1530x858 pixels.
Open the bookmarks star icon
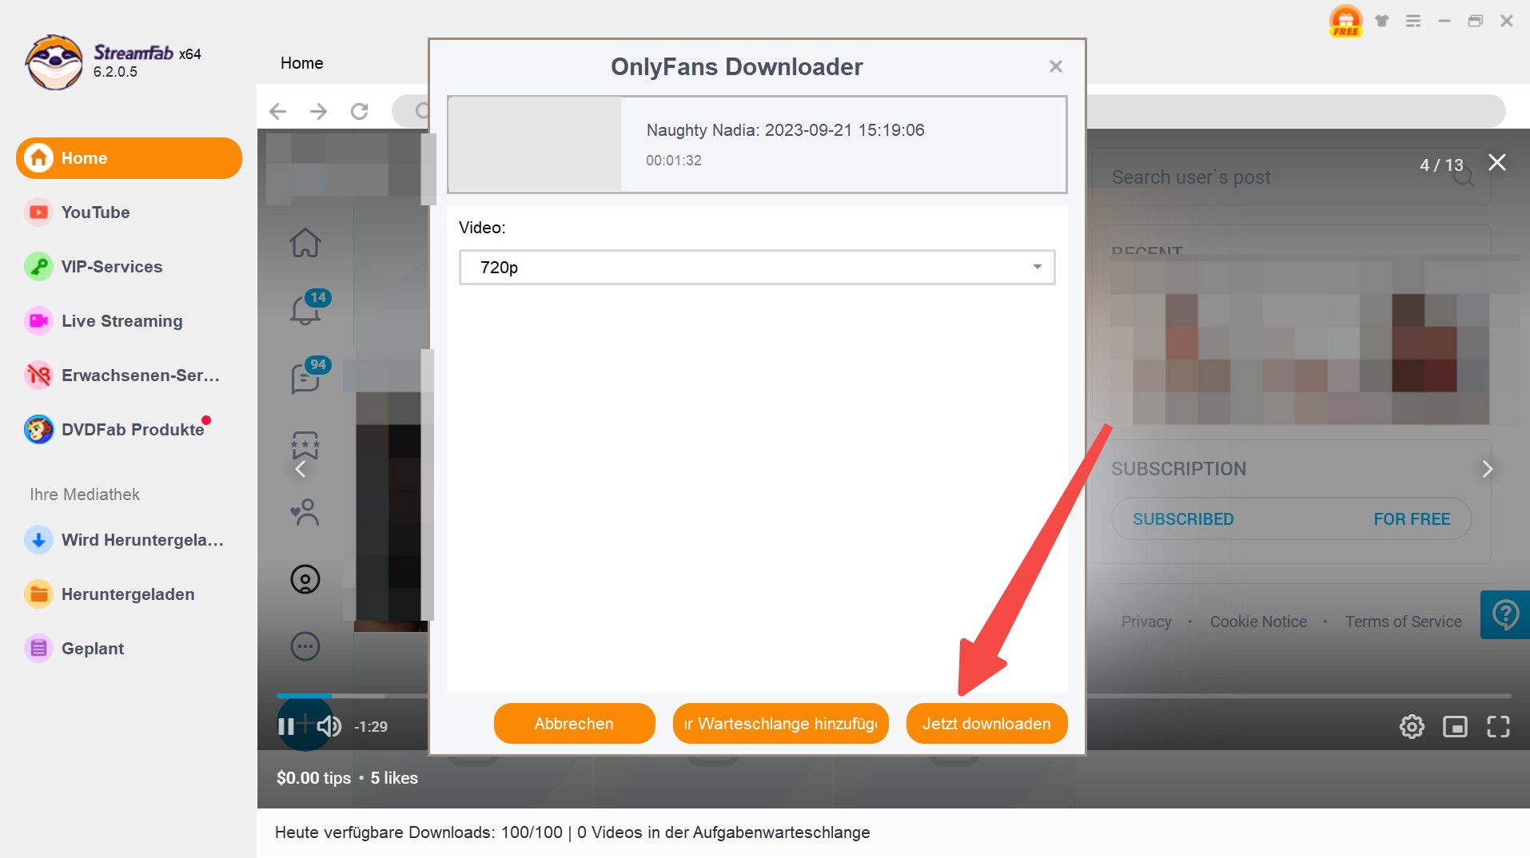(305, 445)
